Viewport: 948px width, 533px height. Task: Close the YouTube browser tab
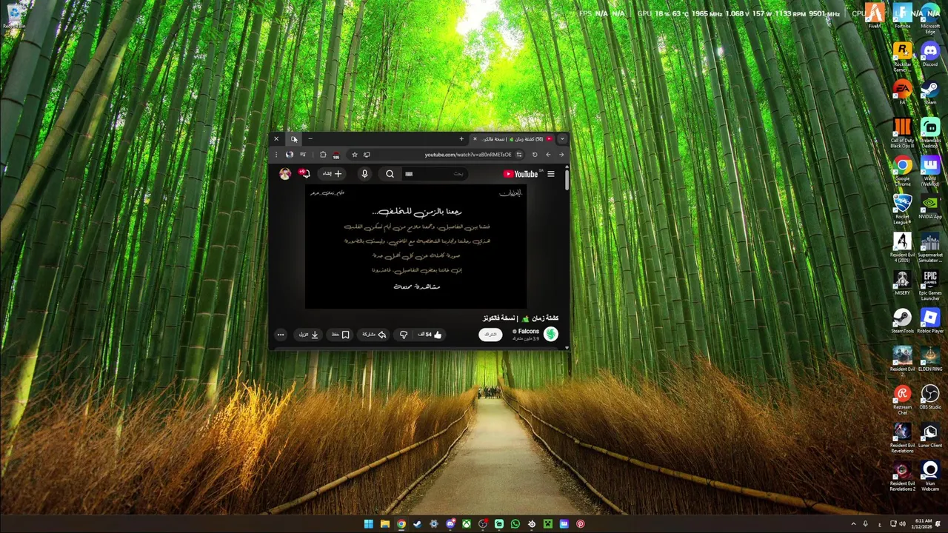point(475,139)
